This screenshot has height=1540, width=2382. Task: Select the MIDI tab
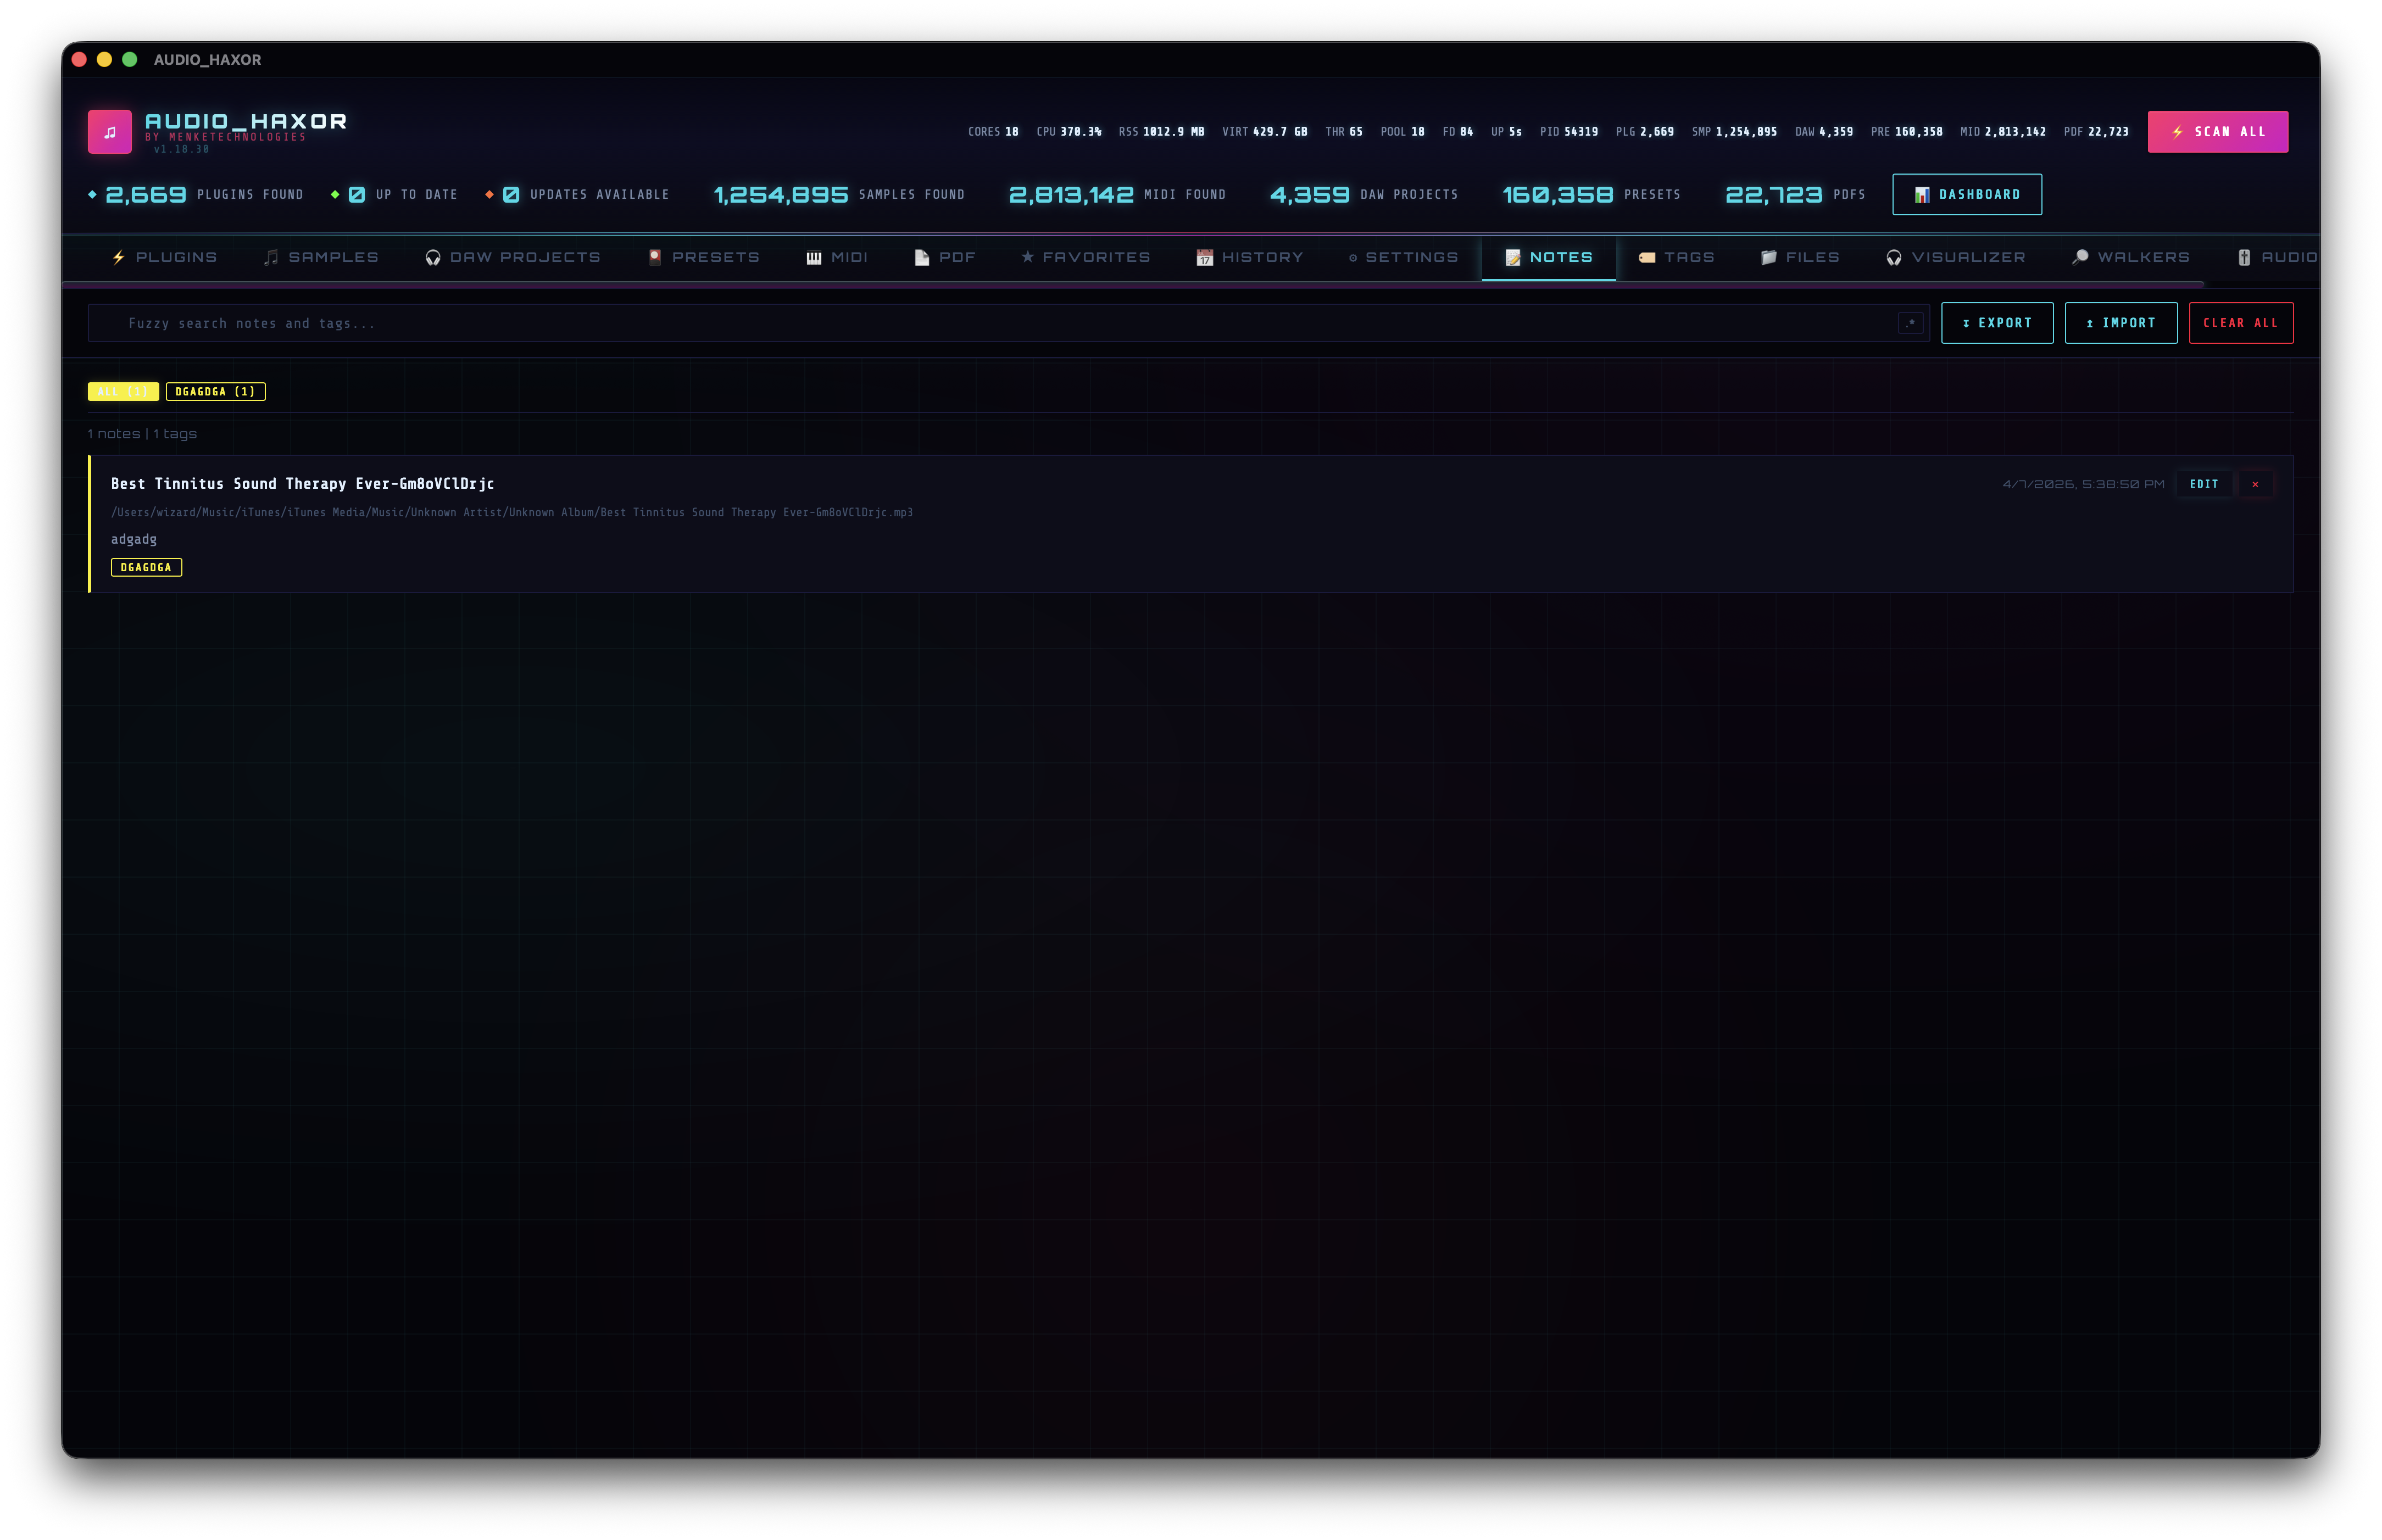[x=837, y=257]
